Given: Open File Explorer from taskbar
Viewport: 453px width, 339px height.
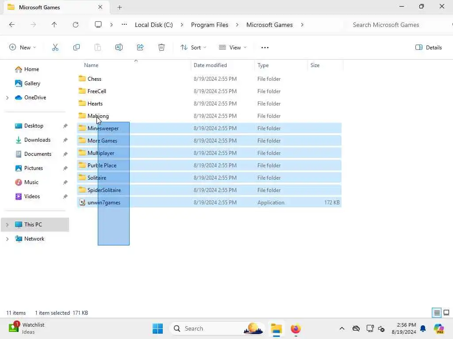Looking at the screenshot, I should coord(276,328).
